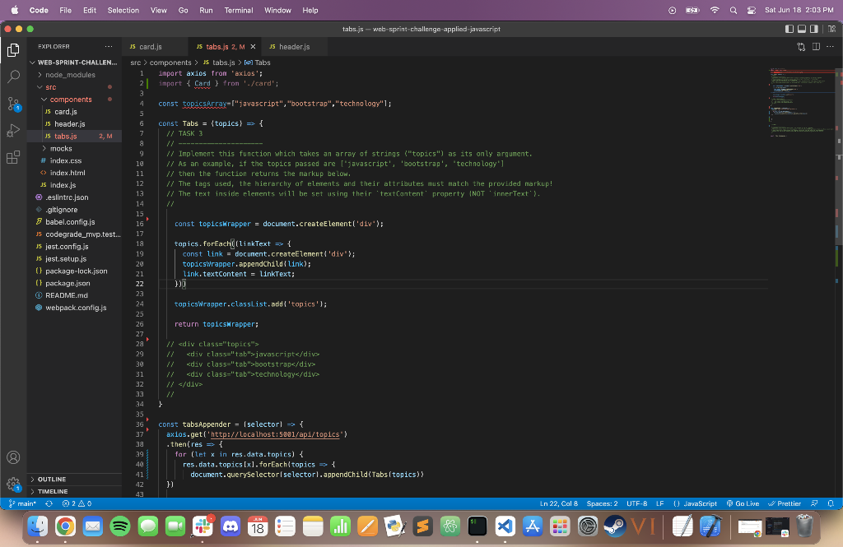This screenshot has width=843, height=547.
Task: Click the Open Changes compare icon
Action: 801,47
